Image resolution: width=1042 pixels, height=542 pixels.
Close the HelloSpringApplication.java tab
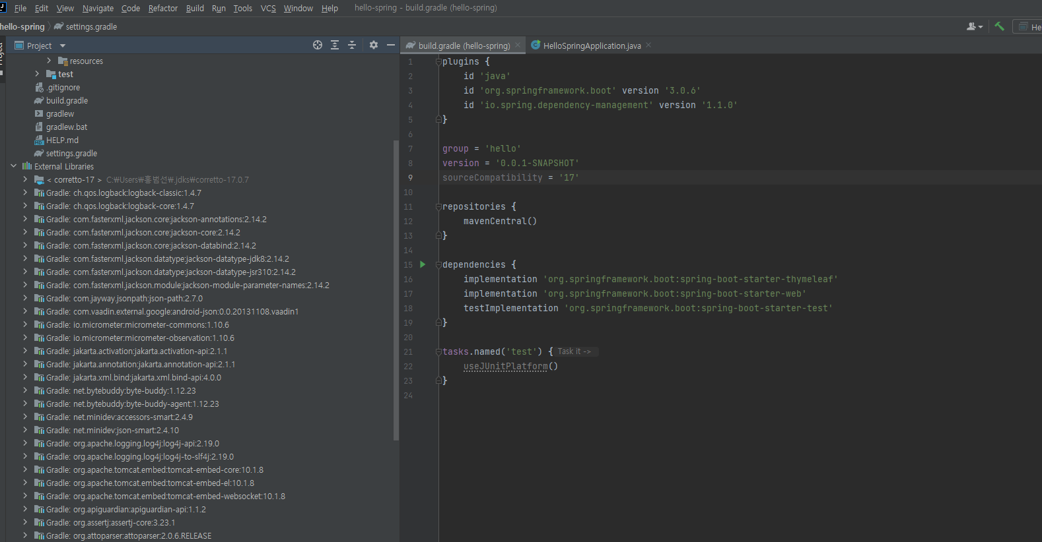[648, 45]
